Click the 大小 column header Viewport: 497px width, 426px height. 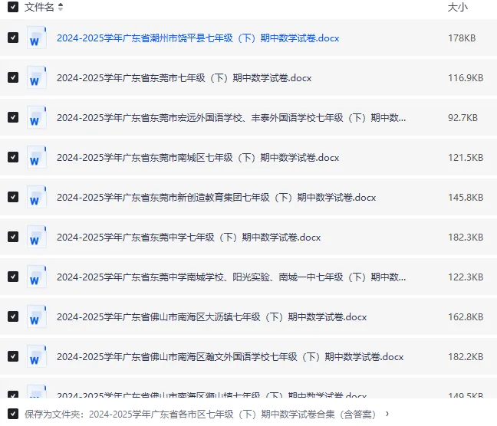click(458, 7)
